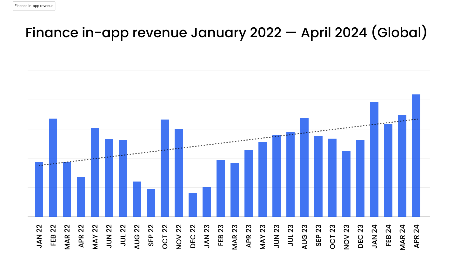The height and width of the screenshot is (275, 454).
Task: Select the SEP 22 bar
Action: pyautogui.click(x=151, y=202)
